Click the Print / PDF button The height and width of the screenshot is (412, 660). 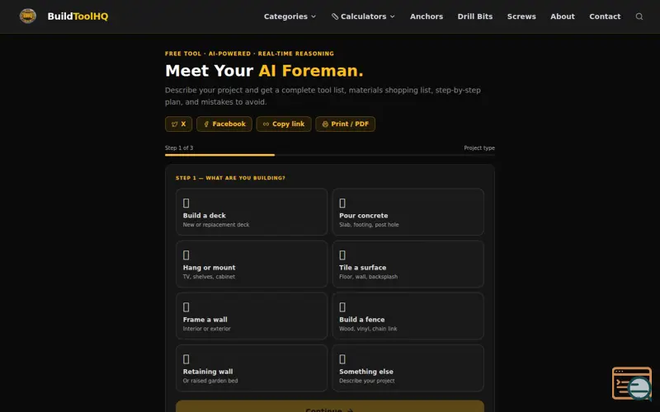click(345, 124)
